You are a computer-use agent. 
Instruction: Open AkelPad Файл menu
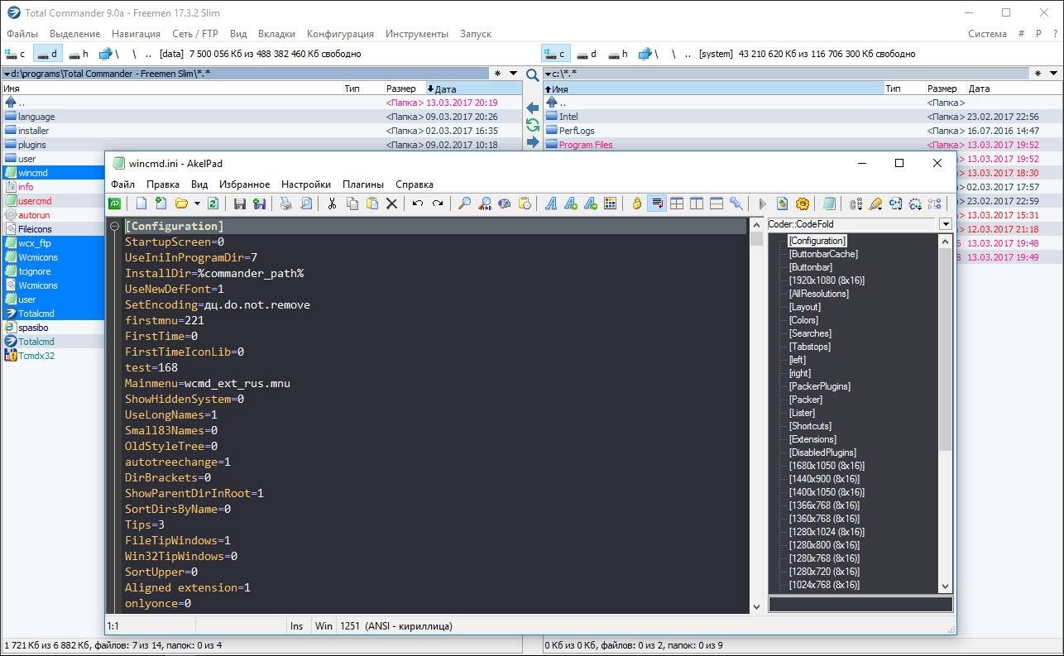point(122,184)
